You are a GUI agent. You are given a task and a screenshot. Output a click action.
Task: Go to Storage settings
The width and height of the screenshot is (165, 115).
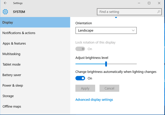(35, 96)
